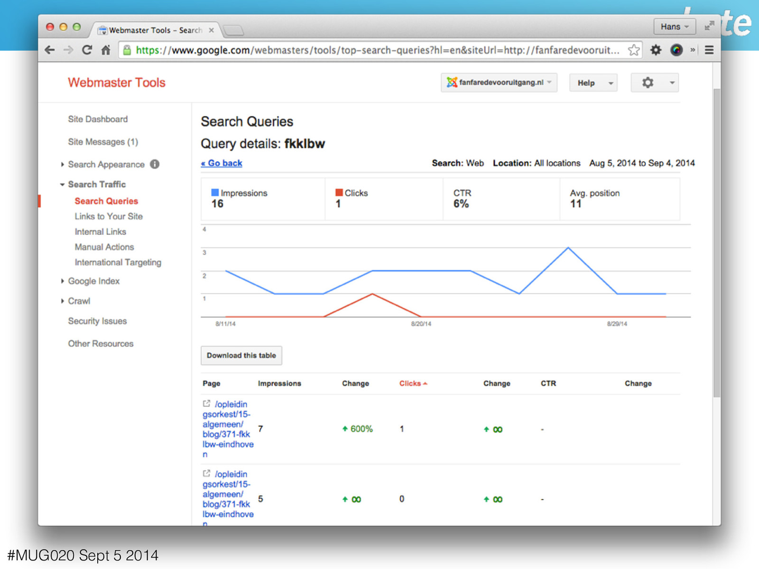Image resolution: width=759 pixels, height=569 pixels.
Task: Click the browser forward arrow
Action: [x=68, y=50]
